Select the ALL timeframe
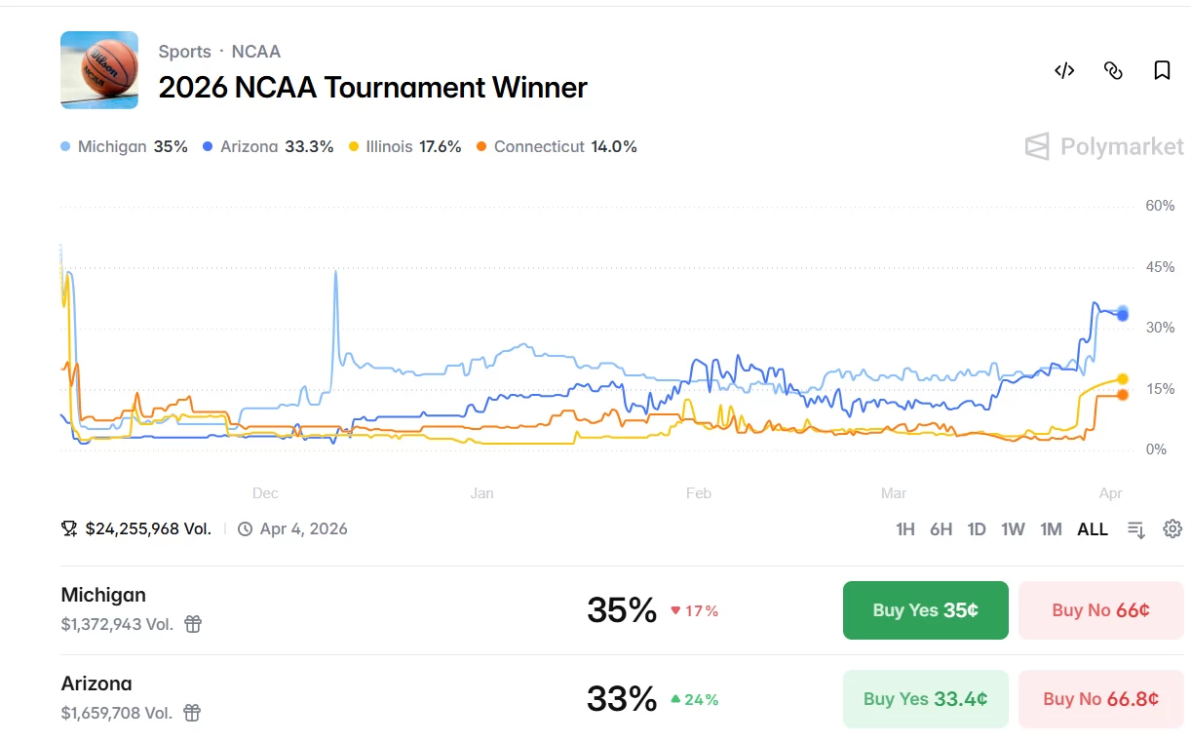This screenshot has height=742, width=1191. coord(1093,529)
